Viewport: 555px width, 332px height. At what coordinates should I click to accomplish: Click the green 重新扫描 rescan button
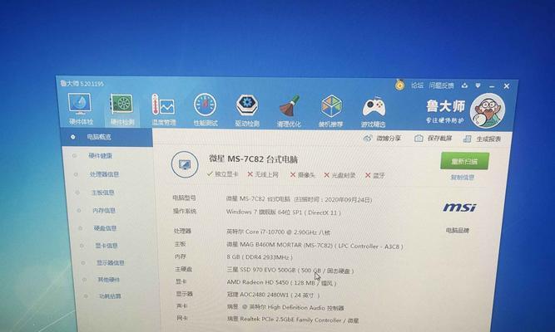coord(464,161)
